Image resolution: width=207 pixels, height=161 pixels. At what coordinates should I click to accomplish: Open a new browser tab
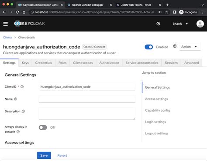[167, 5]
